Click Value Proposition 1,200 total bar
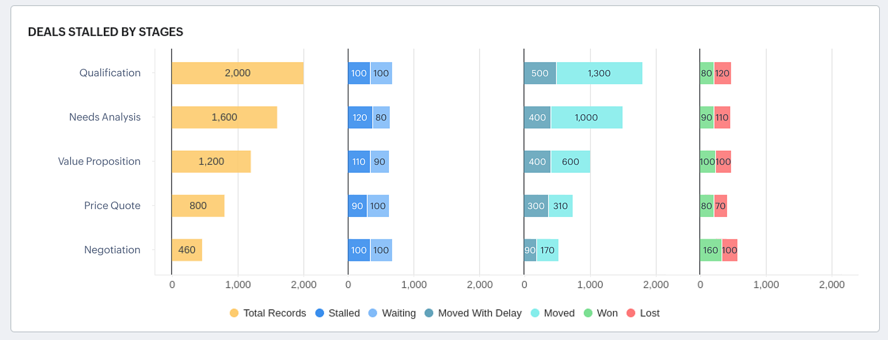The width and height of the screenshot is (888, 340). (x=211, y=162)
